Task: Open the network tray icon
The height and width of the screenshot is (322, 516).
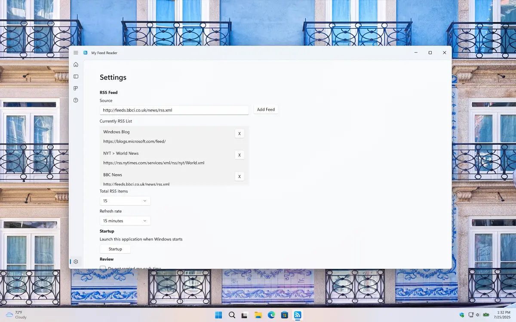Action: (x=471, y=315)
